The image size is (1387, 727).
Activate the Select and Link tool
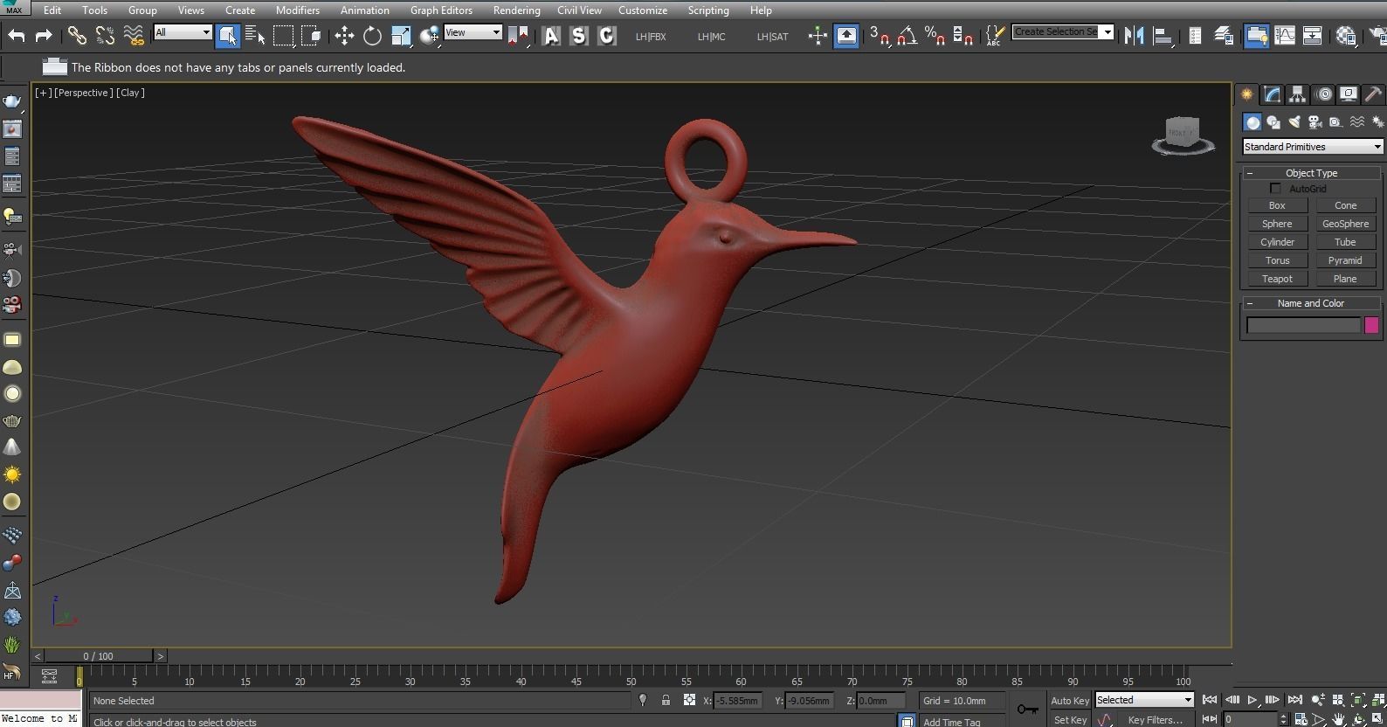(77, 36)
